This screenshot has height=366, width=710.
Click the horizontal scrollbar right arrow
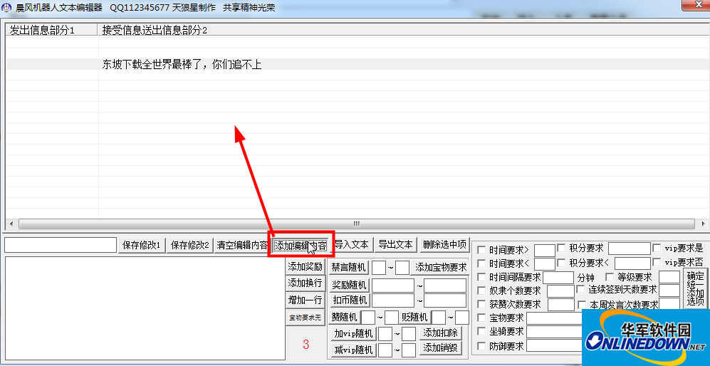[702, 224]
